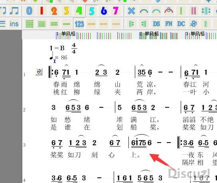This screenshot has height=183, width=217.
Task: Insert the DS sign marker
Action: 156,24
